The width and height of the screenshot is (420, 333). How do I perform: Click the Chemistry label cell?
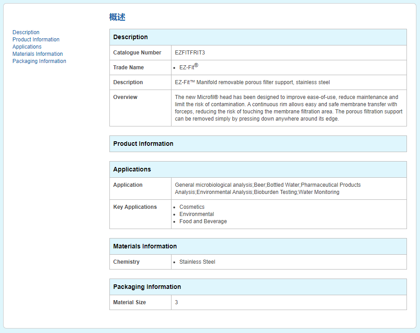pos(140,262)
